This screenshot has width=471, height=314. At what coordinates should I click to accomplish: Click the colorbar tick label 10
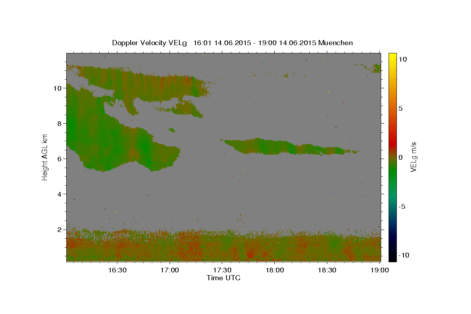tap(402, 59)
